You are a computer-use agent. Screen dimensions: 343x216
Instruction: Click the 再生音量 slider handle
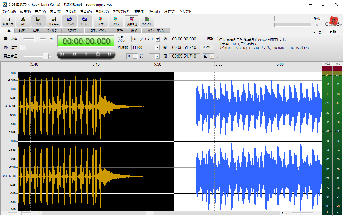click(46, 56)
